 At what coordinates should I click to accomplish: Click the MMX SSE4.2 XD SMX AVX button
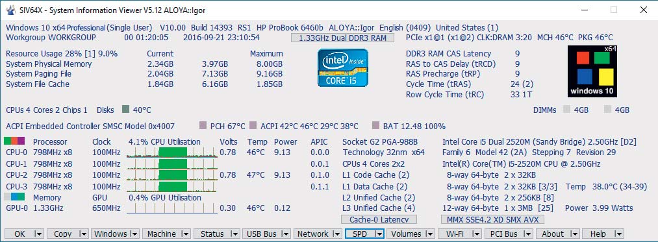click(x=492, y=219)
